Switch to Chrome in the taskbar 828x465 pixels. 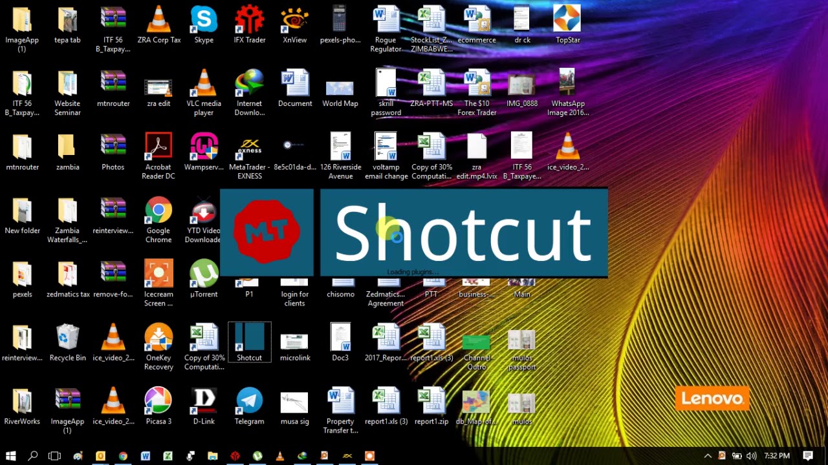point(123,456)
